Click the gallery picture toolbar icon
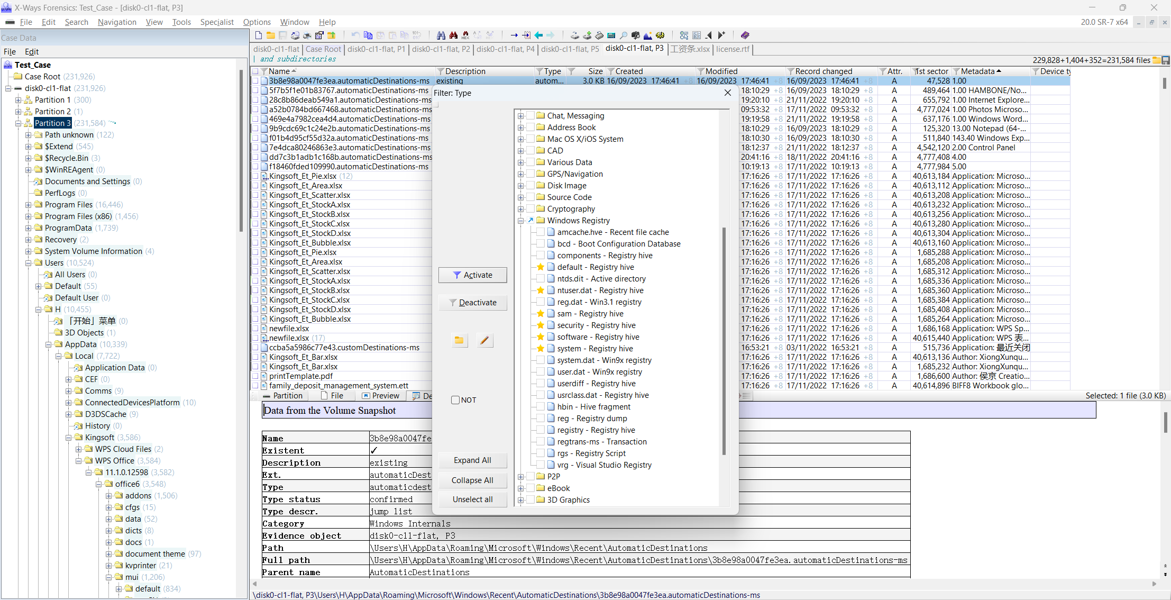The height and width of the screenshot is (600, 1171). coord(648,35)
